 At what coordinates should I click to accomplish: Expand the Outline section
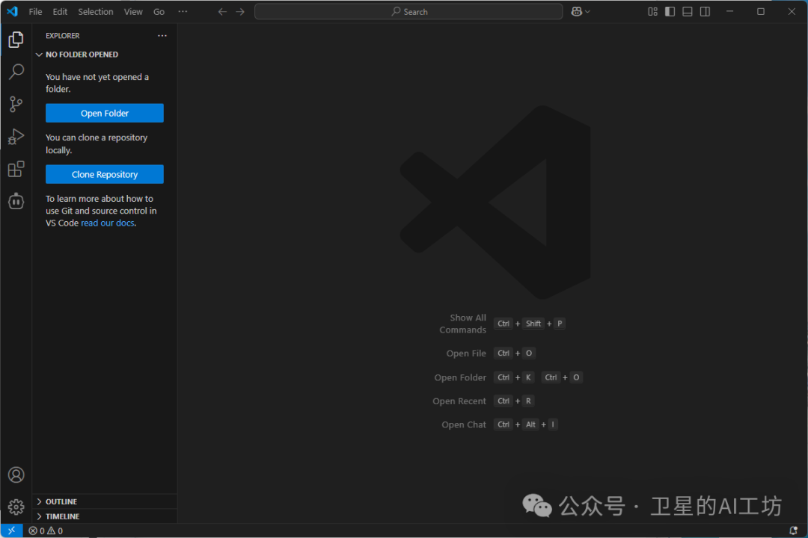point(61,501)
